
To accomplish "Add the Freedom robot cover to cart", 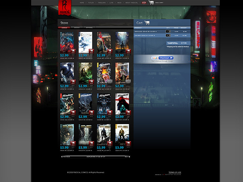I will [110, 113].
